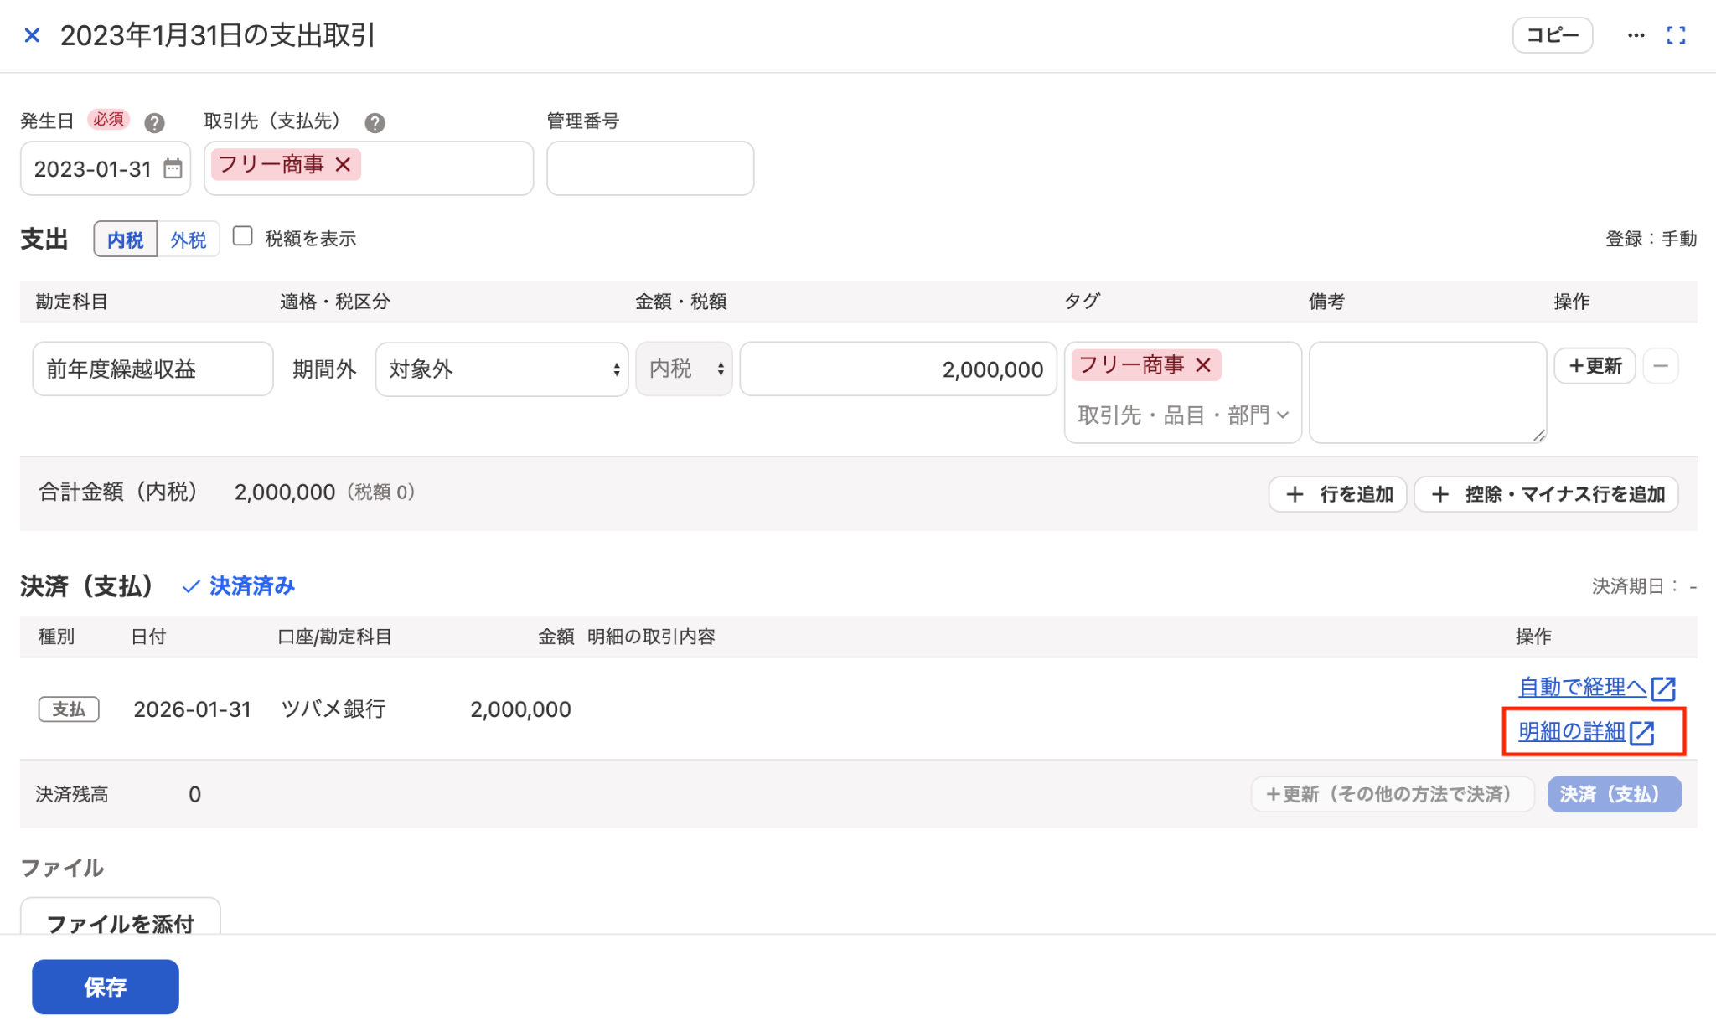This screenshot has width=1716, height=1021.
Task: Remove the フリー商事 partner from 取引先 field
Action: (343, 164)
